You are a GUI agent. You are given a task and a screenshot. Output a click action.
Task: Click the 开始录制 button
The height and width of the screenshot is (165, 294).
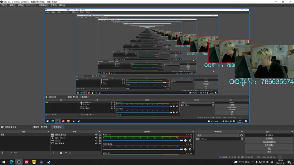[269, 139]
